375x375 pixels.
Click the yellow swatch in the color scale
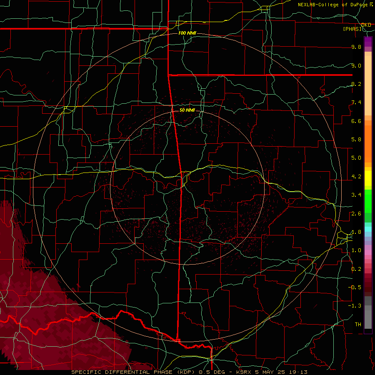(368, 178)
